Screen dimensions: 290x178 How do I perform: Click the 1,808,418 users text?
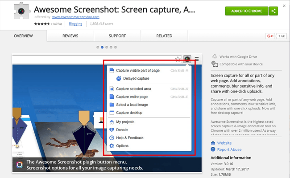102,24
